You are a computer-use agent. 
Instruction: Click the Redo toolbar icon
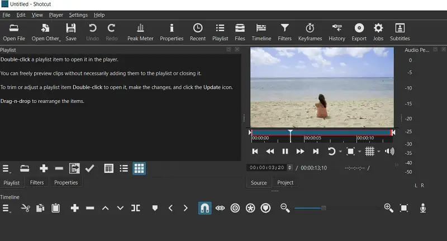pyautogui.click(x=111, y=32)
